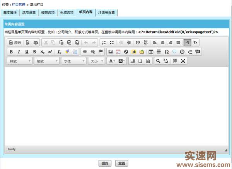
Task: Align text left
Action: pos(155,43)
